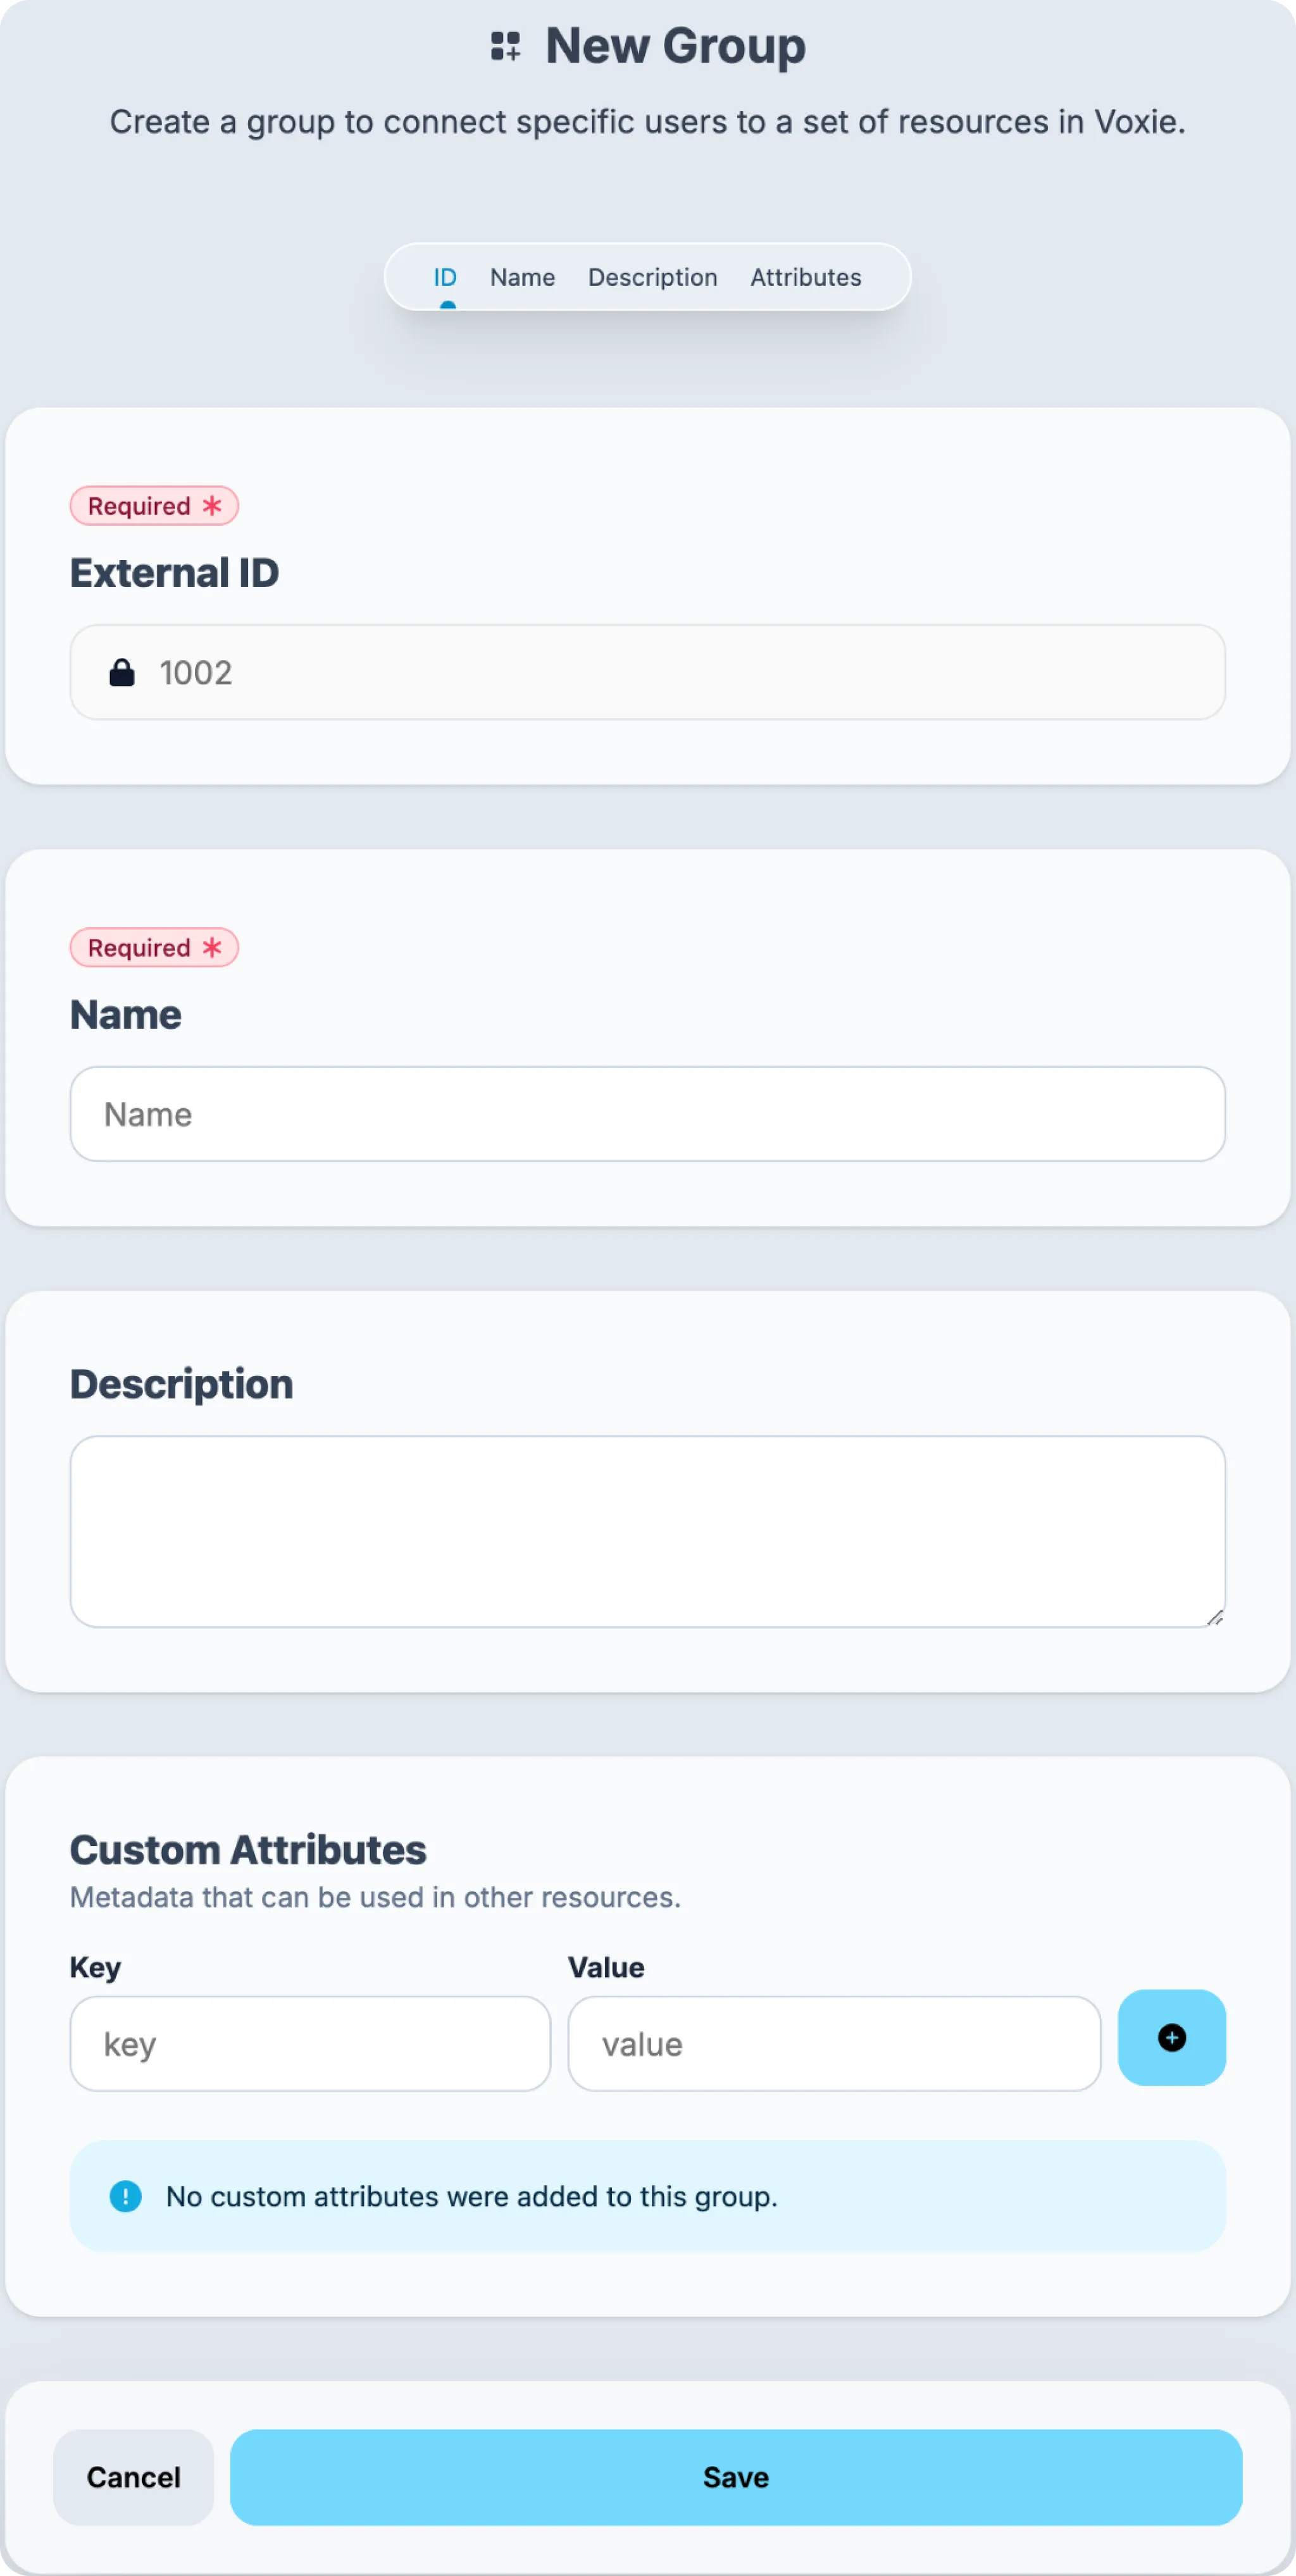Click the description textarea resize handle
Viewport: 1296px width, 2576px height.
click(x=1215, y=1617)
